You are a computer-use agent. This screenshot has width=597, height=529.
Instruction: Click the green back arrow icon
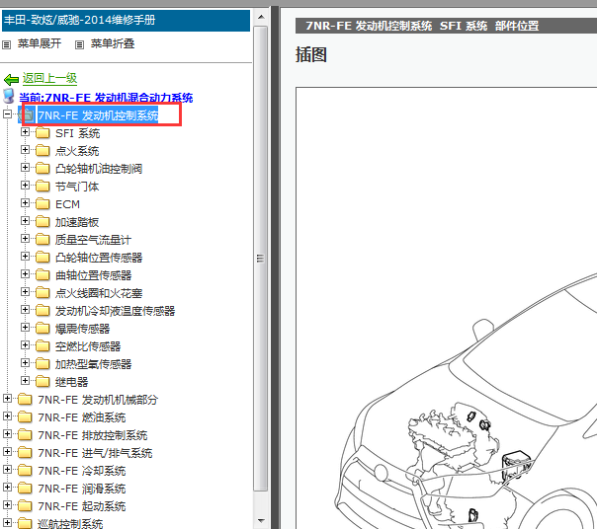click(x=11, y=80)
